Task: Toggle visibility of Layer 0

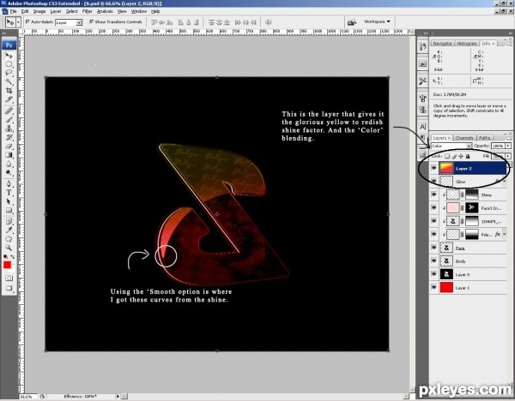Action: pos(433,274)
